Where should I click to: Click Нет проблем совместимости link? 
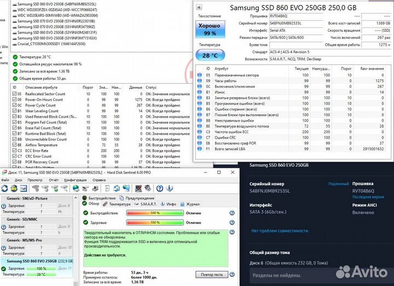[280, 231]
